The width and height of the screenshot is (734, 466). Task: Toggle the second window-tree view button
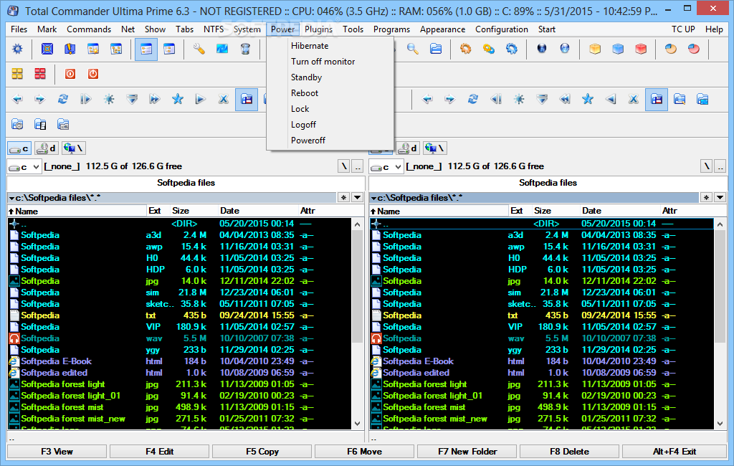[x=169, y=49]
